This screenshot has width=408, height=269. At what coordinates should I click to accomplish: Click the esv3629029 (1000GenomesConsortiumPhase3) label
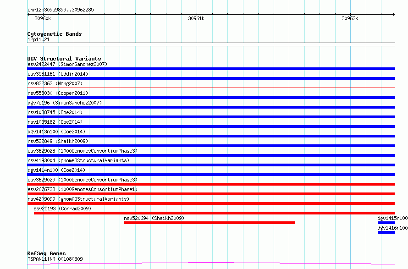pos(83,180)
